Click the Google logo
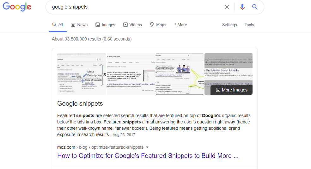The image size is (311, 169). coord(17,7)
